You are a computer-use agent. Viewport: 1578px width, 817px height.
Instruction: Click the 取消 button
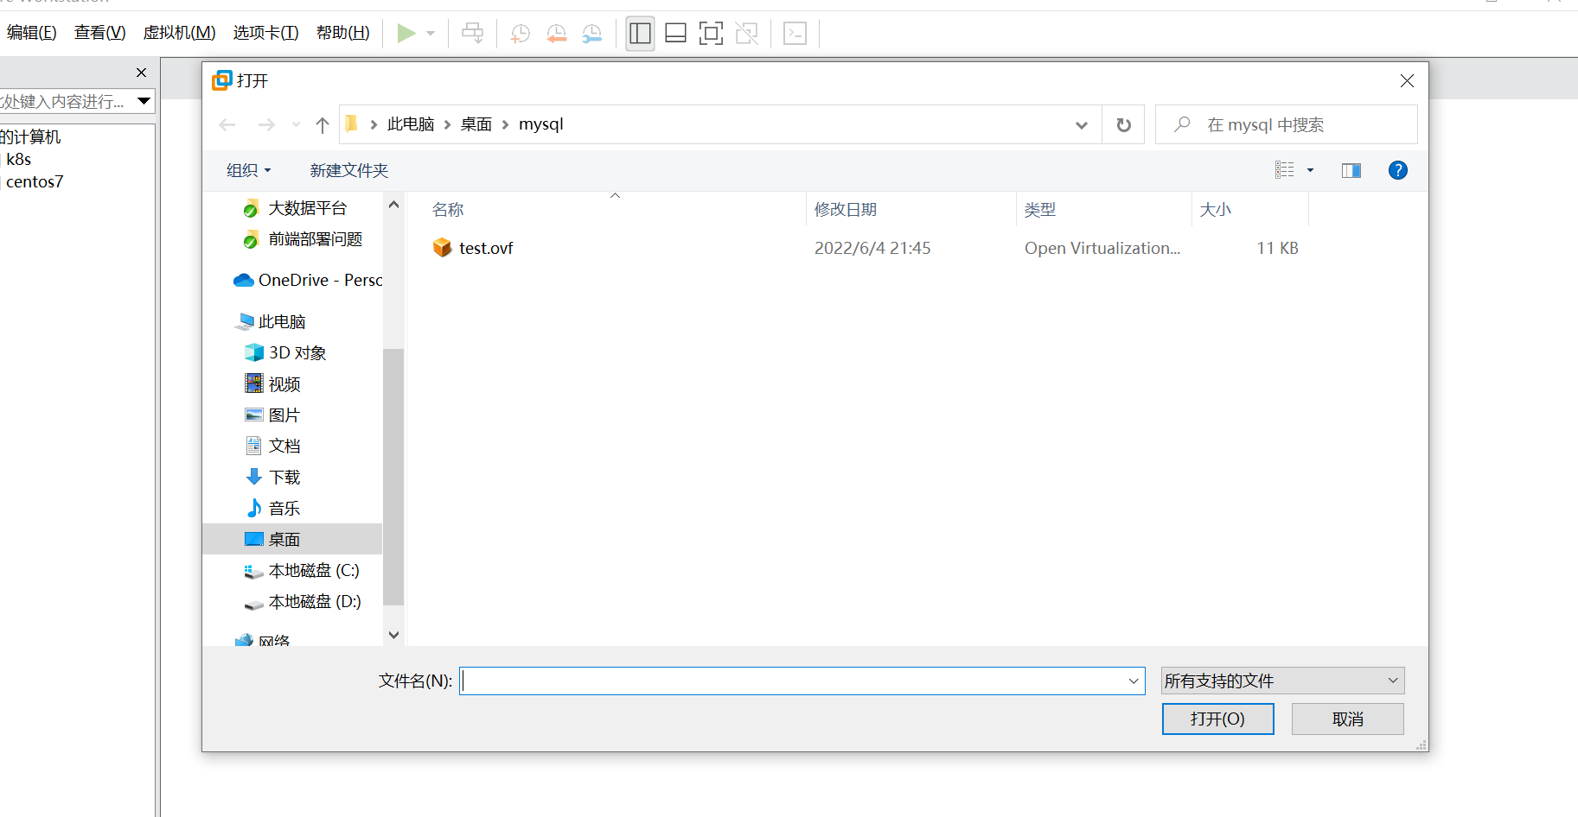pyautogui.click(x=1347, y=719)
